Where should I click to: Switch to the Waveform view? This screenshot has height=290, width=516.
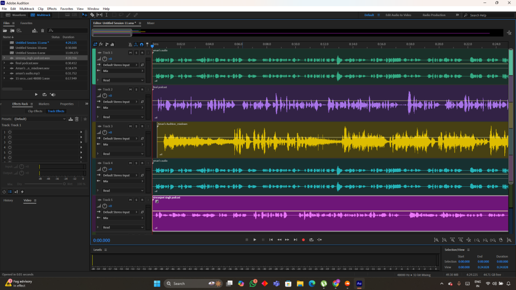[x=16, y=15]
